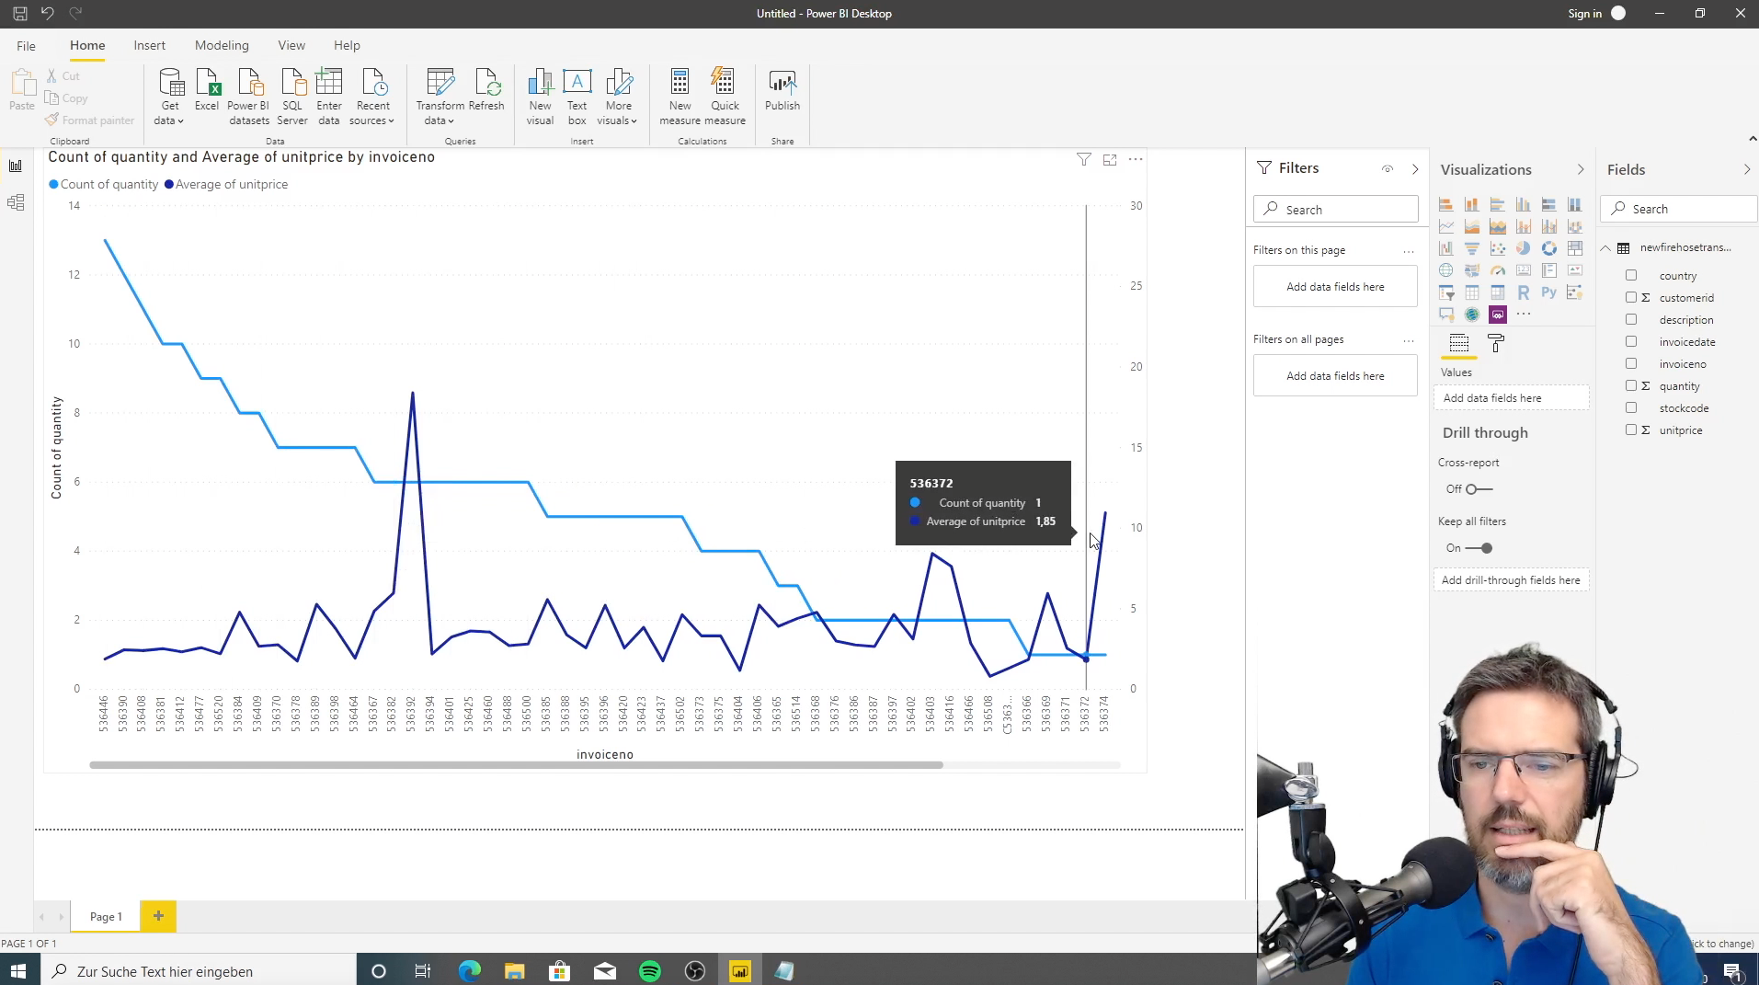Click the Filters pane search field
1759x985 pixels.
1335,210
